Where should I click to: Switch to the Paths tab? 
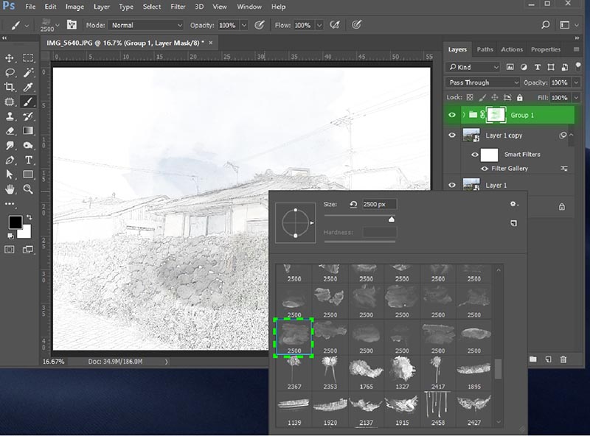point(484,49)
